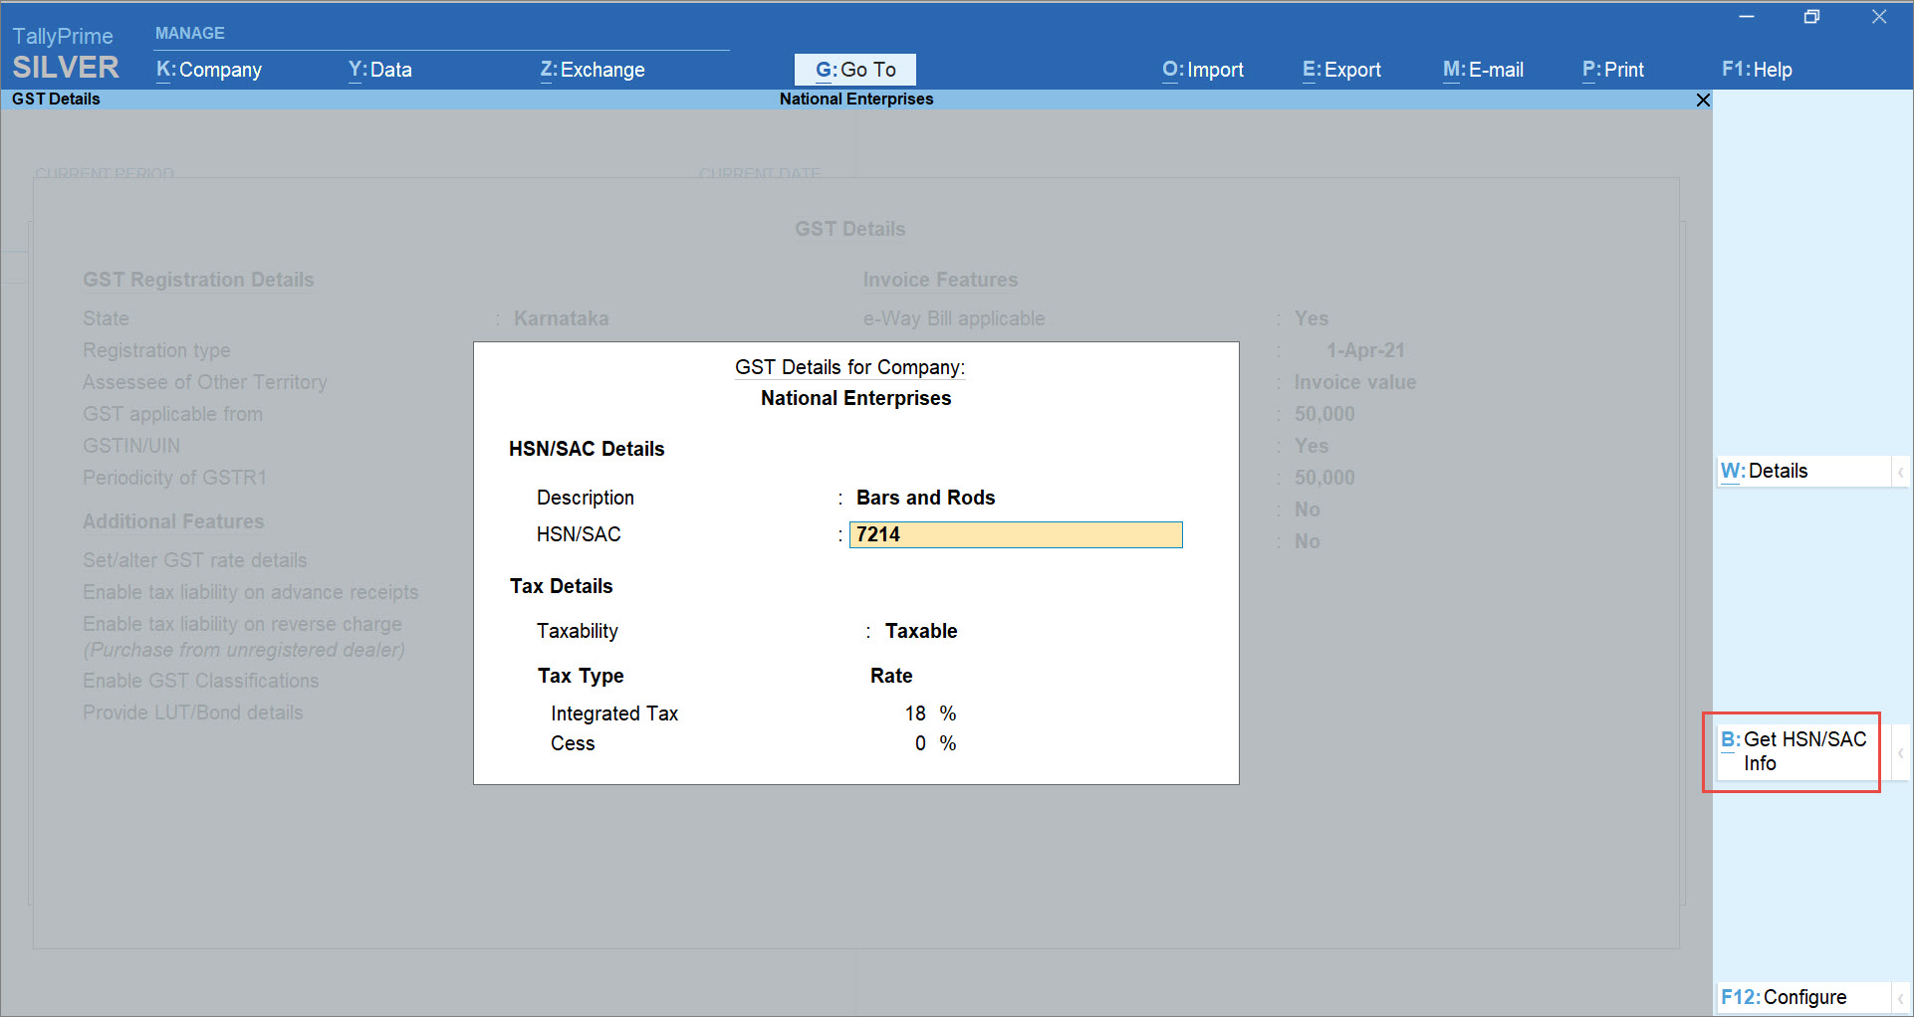Image resolution: width=1914 pixels, height=1017 pixels.
Task: Click the Taxability value Taxable
Action: coord(921,631)
